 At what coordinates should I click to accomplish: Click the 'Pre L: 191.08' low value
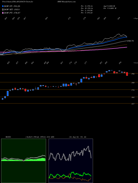[87, 11]
